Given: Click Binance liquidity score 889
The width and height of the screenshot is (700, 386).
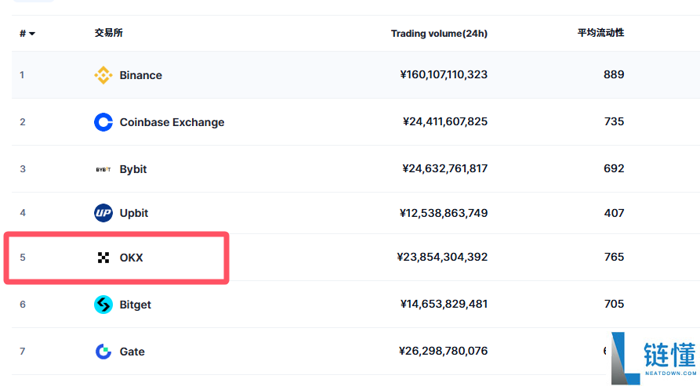Looking at the screenshot, I should [x=614, y=74].
